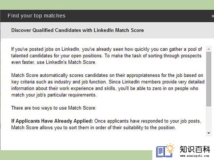Click the Find your top matches title
This screenshot has width=214, height=160.
pyautogui.click(x=36, y=16)
